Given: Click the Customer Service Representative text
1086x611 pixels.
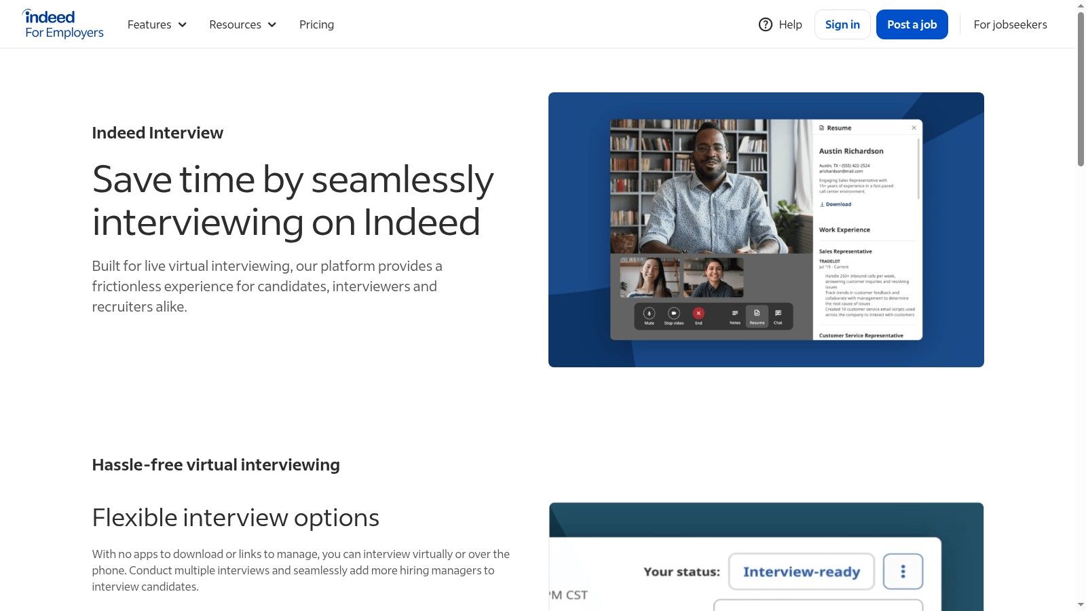Looking at the screenshot, I should [x=861, y=335].
